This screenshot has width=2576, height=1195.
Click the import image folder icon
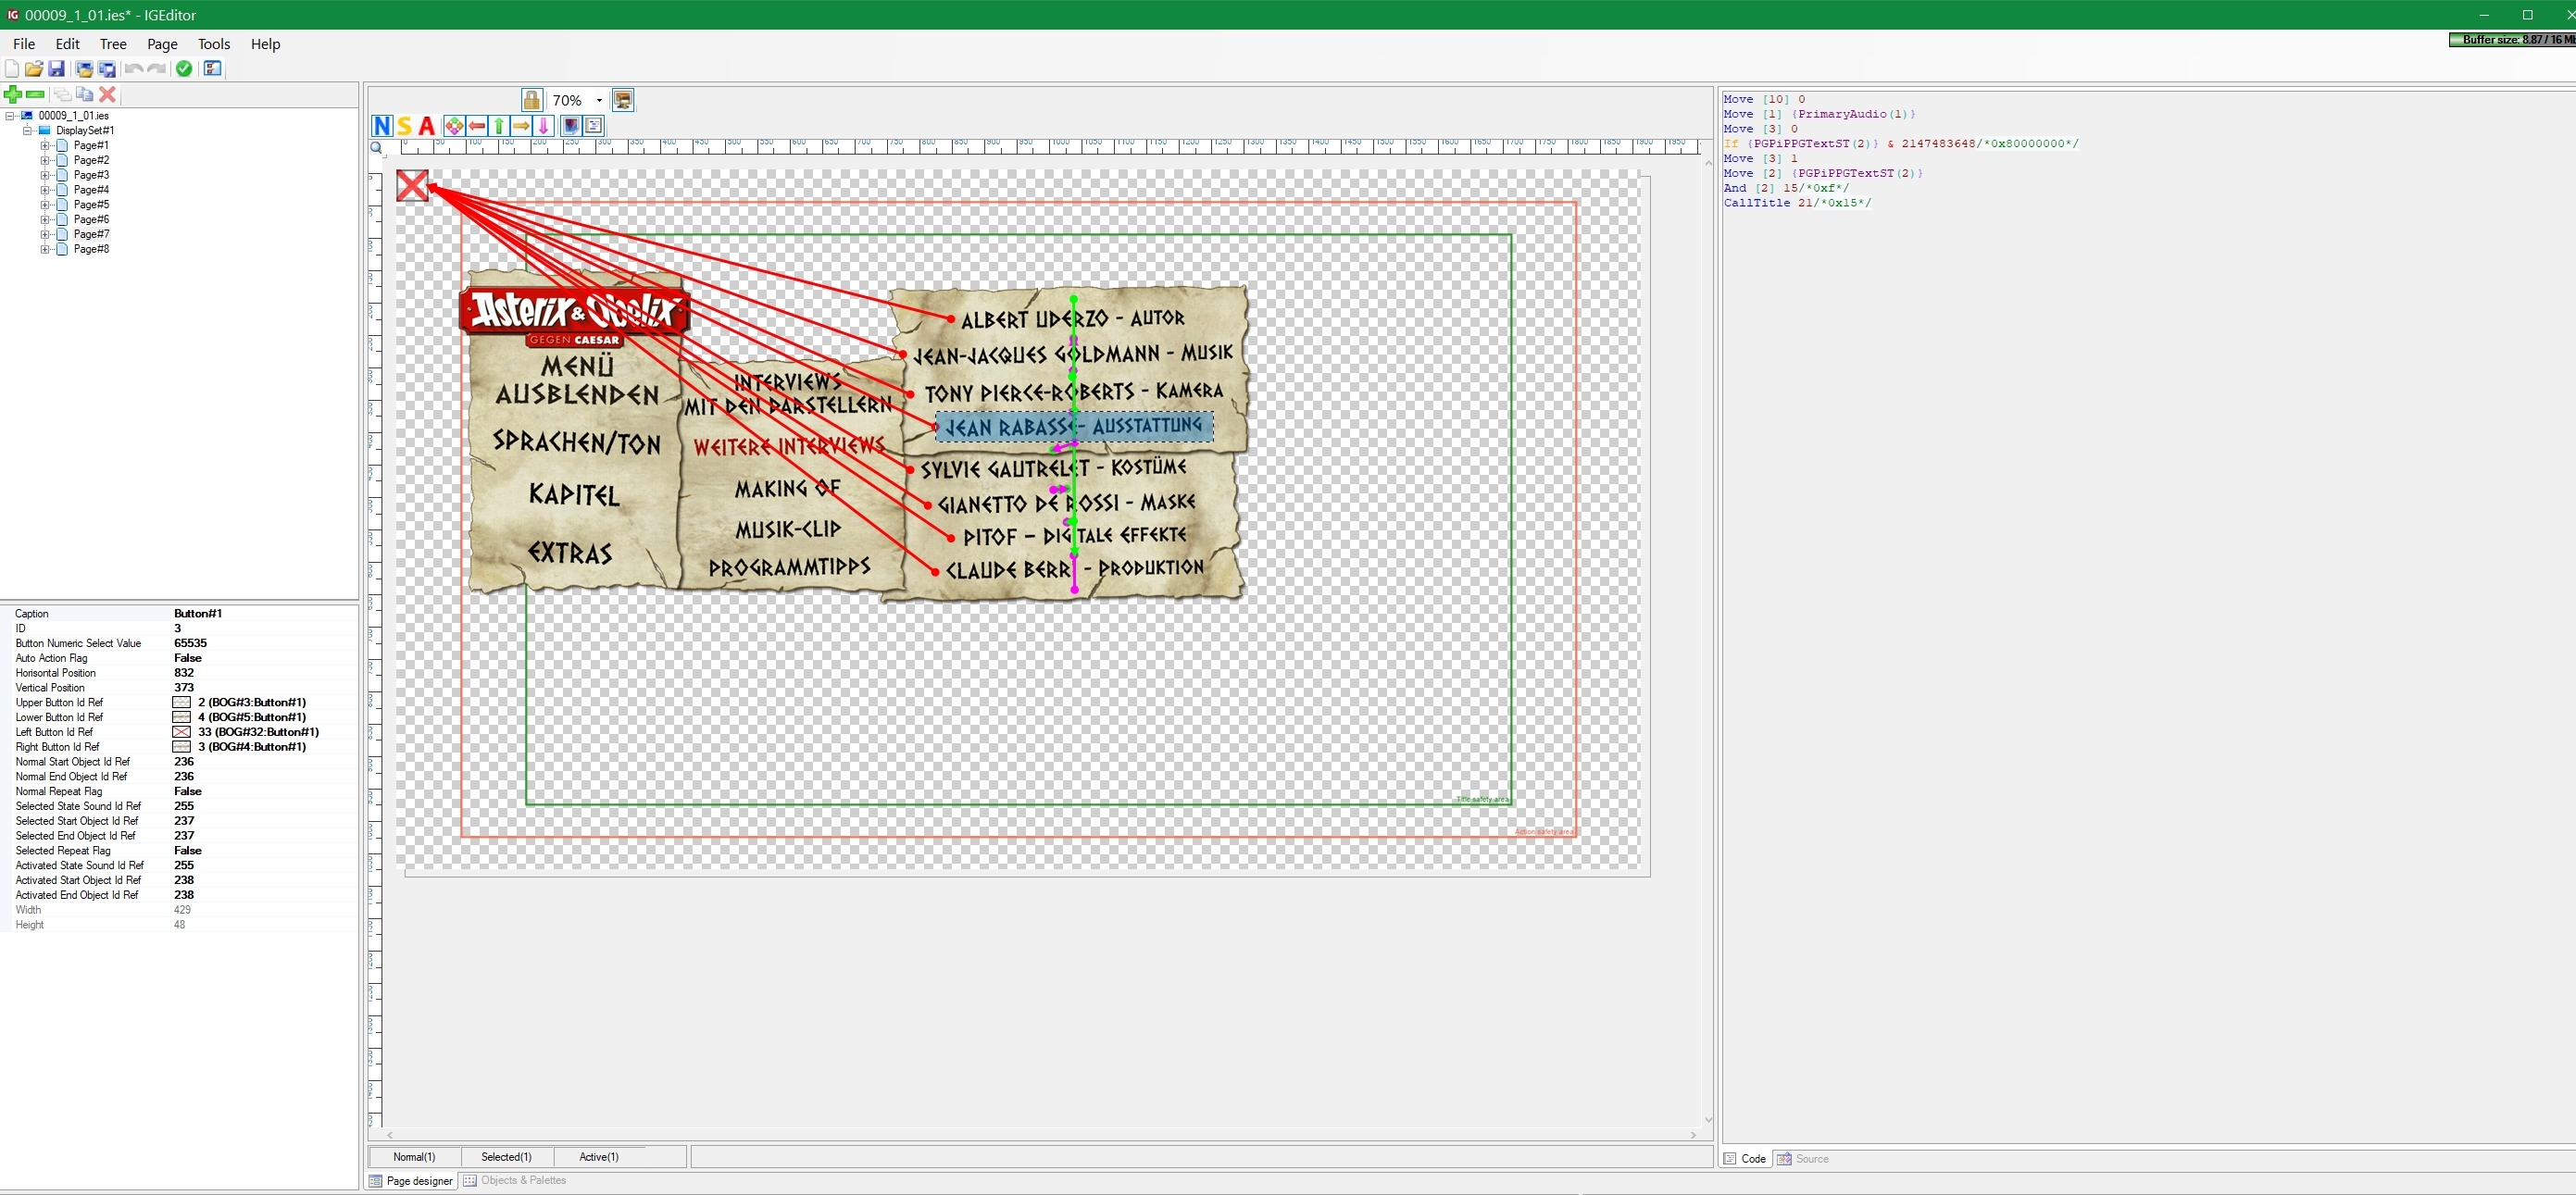85,69
